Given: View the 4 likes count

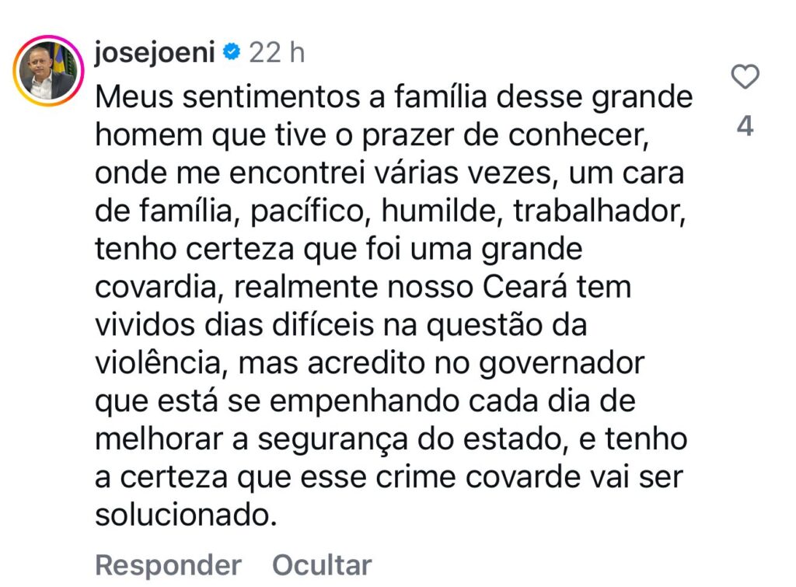Looking at the screenshot, I should click(745, 126).
